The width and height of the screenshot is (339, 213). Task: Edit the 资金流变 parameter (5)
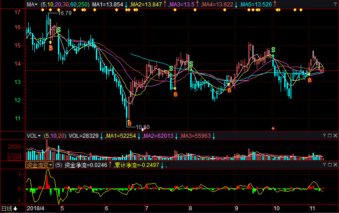[58, 165]
